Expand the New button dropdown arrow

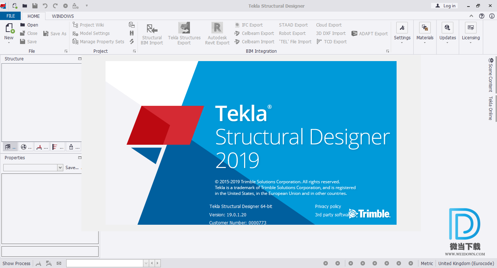[9, 43]
